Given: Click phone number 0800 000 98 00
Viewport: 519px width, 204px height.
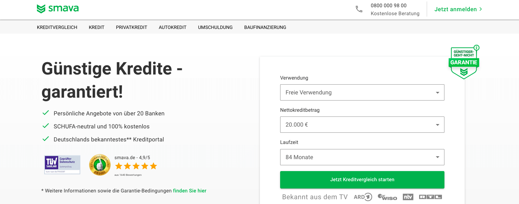Looking at the screenshot, I should 389,6.
